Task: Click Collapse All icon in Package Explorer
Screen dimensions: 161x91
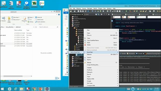Action: (x=96, y=14)
